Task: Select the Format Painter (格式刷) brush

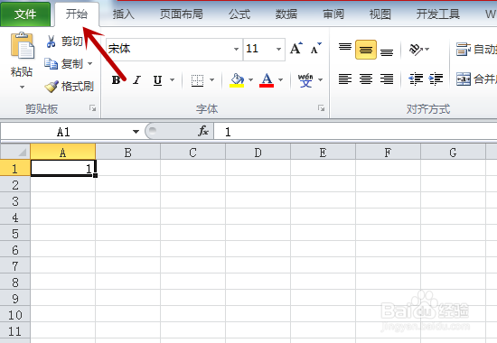Action: point(70,86)
